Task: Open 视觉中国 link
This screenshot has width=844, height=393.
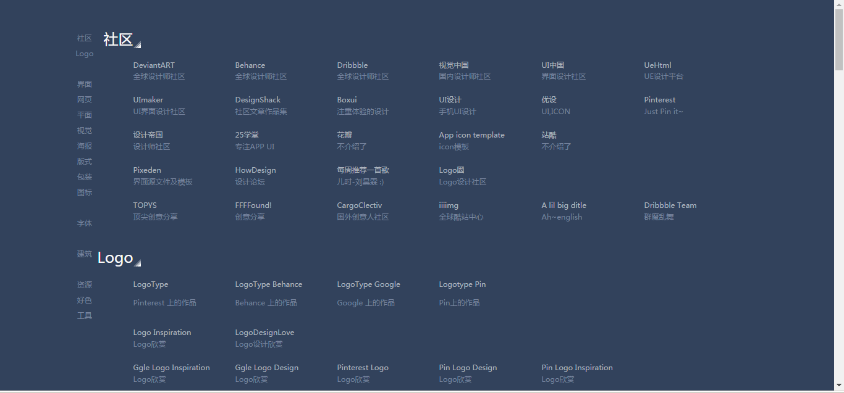Action: [x=454, y=65]
